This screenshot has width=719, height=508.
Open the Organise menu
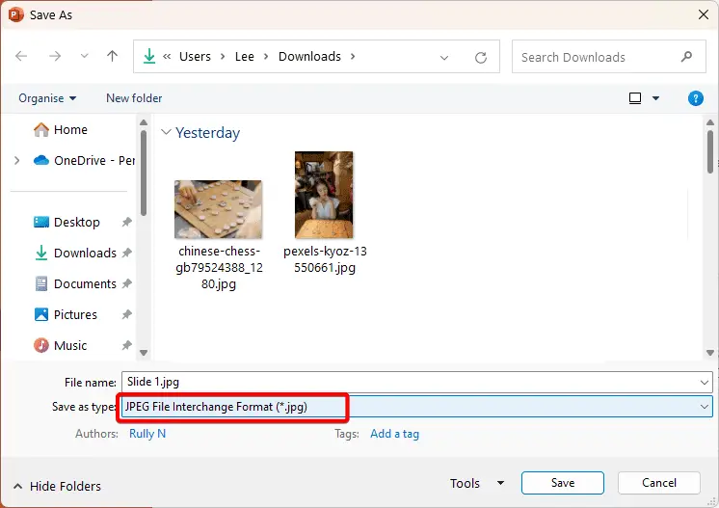[x=47, y=98]
